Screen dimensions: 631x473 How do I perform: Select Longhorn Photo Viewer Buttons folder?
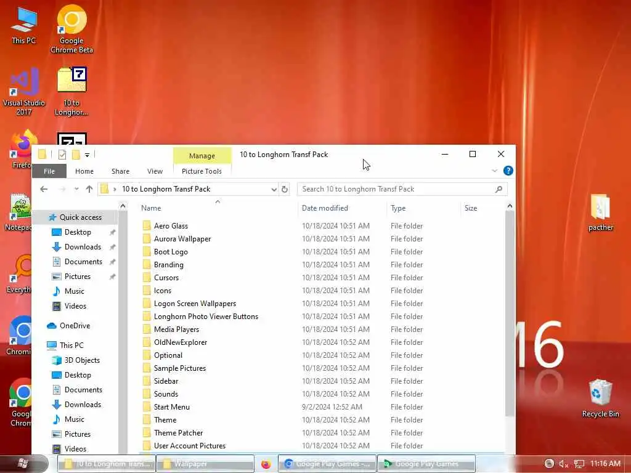[x=206, y=317]
